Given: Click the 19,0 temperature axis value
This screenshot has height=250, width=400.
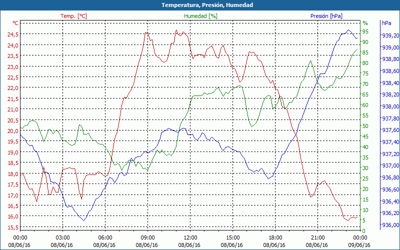Looking at the screenshot, I should click(x=13, y=152).
